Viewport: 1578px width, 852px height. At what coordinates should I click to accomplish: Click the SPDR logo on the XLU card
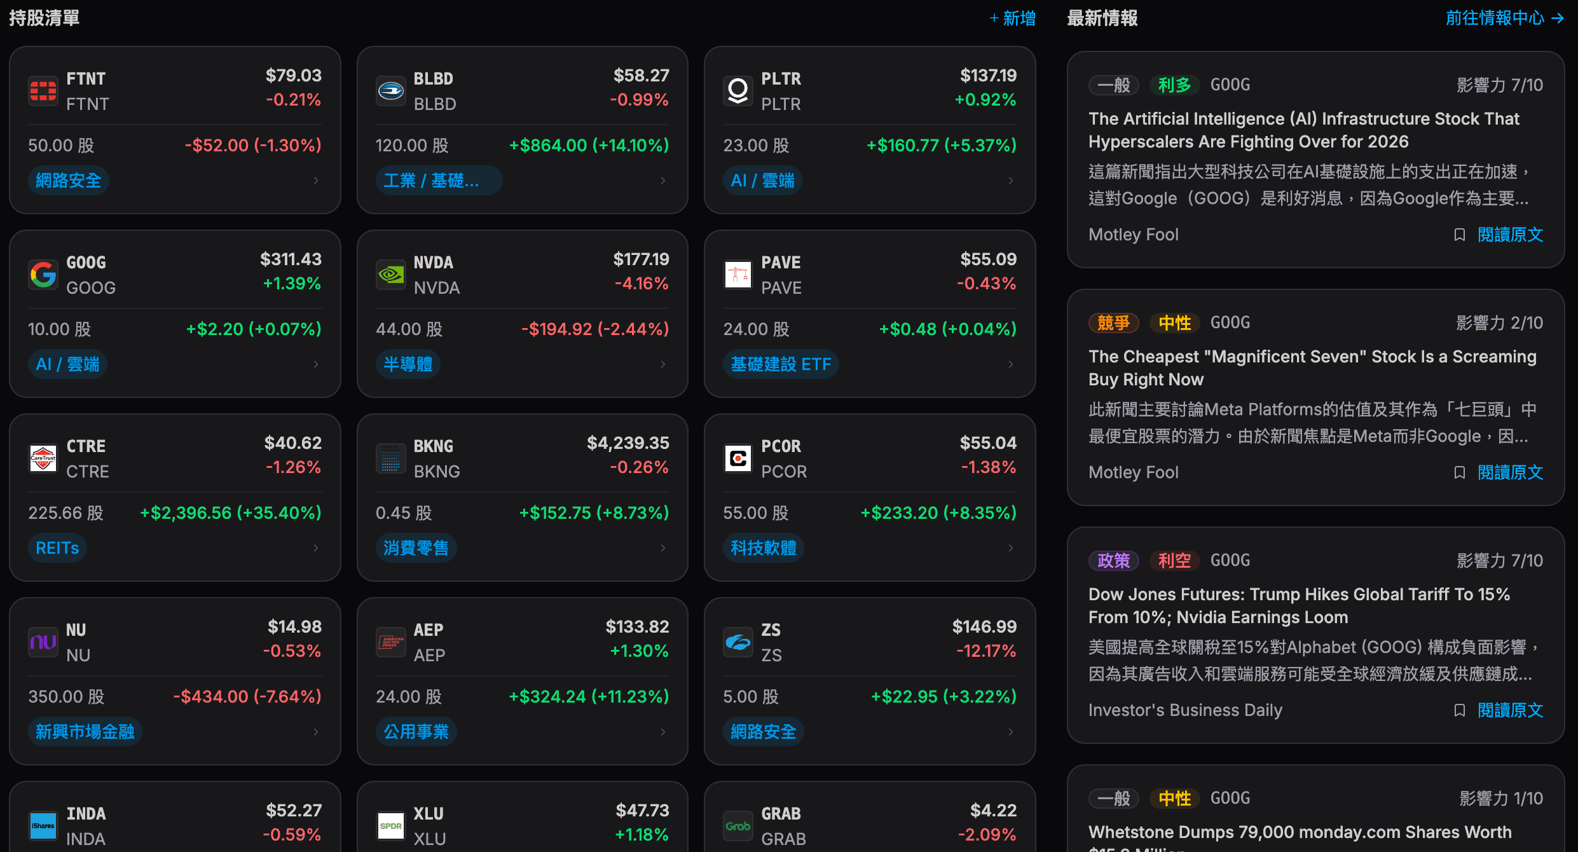391,826
